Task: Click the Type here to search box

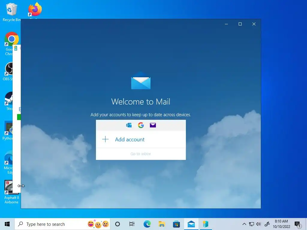Action: pos(62,224)
